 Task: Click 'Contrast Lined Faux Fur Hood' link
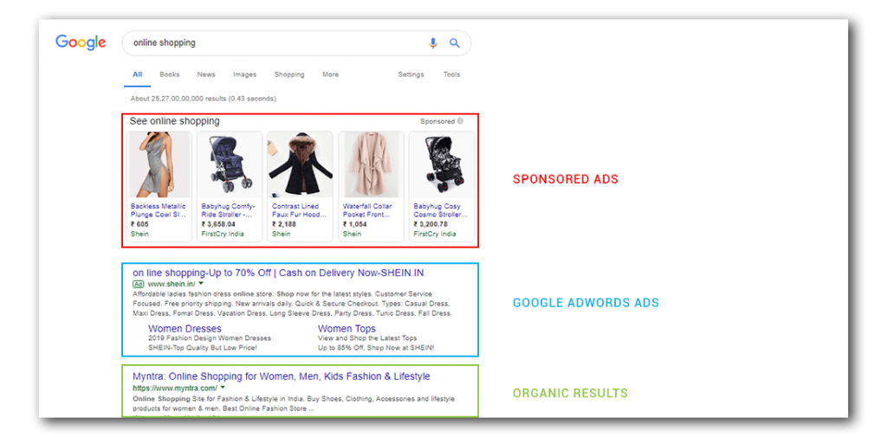point(299,210)
